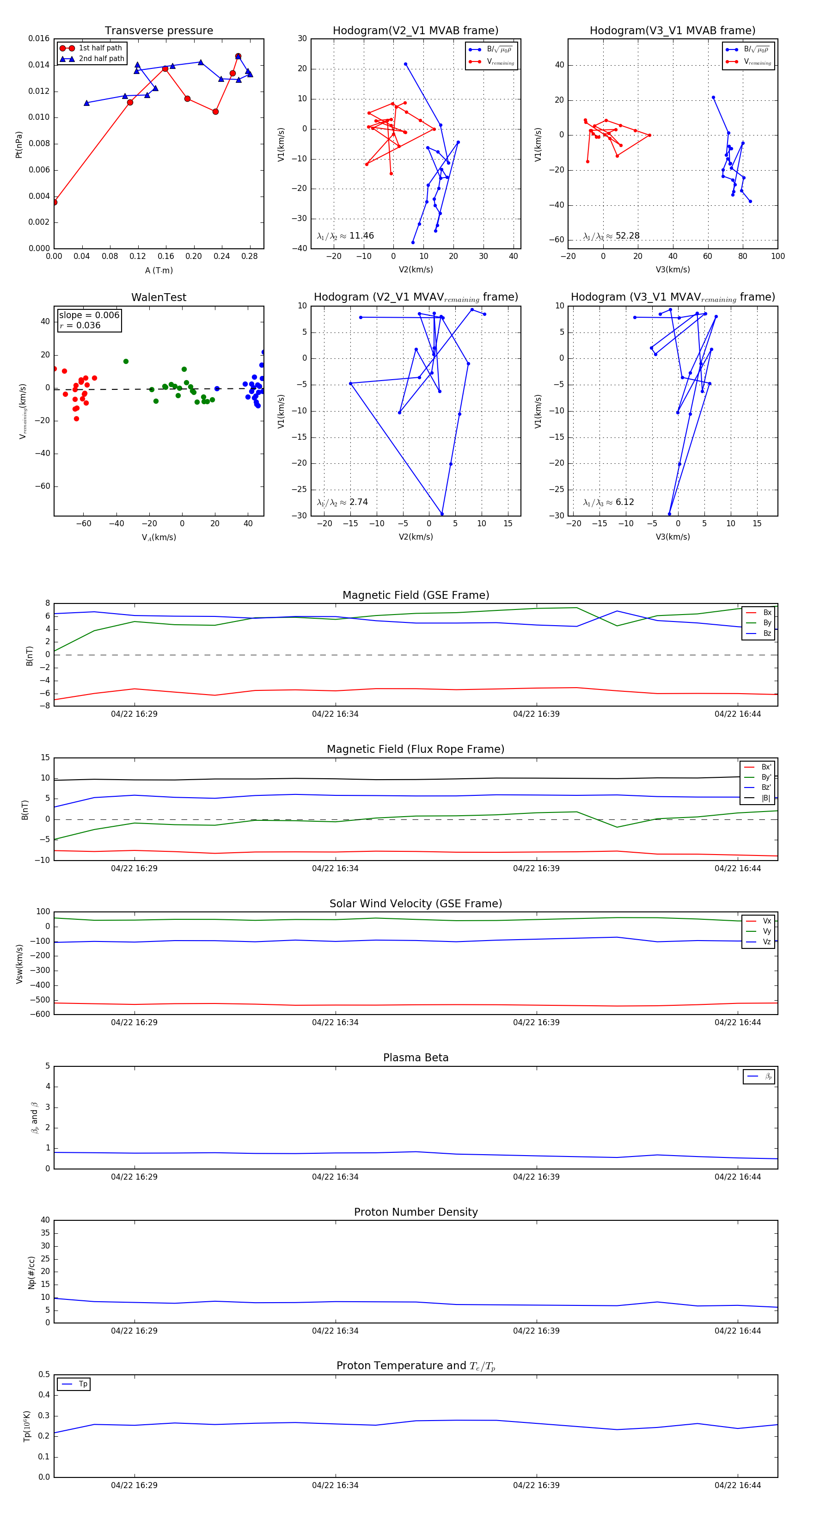This screenshot has width=832, height=1526.
Task: Click '04/22 16:39' tick of Flux Rope Frame plot
Action: (x=537, y=868)
